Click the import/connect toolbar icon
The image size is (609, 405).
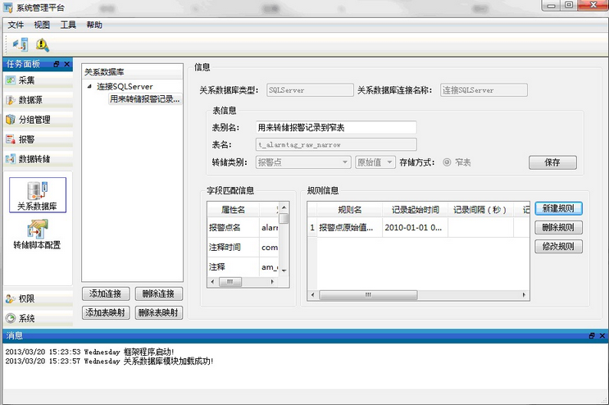tap(20, 45)
